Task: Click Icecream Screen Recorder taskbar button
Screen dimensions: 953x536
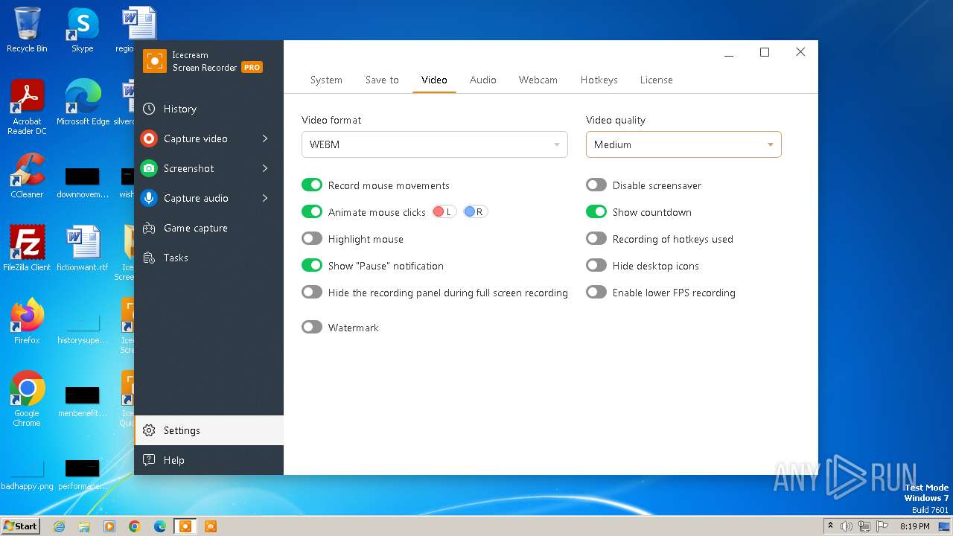Action: pyautogui.click(x=185, y=526)
